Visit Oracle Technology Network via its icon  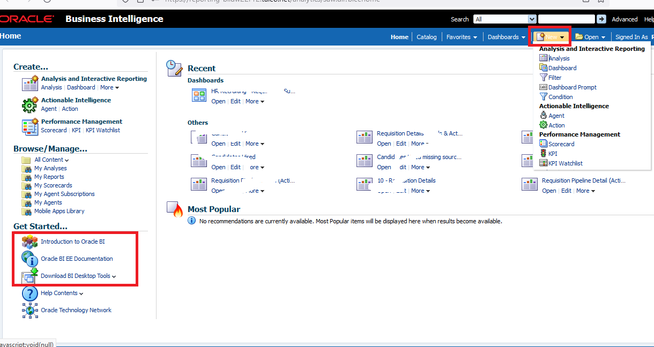(29, 310)
